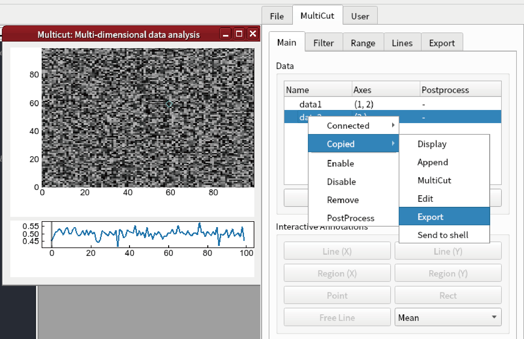Open the Mean dropdown
524x339 pixels.
448,317
